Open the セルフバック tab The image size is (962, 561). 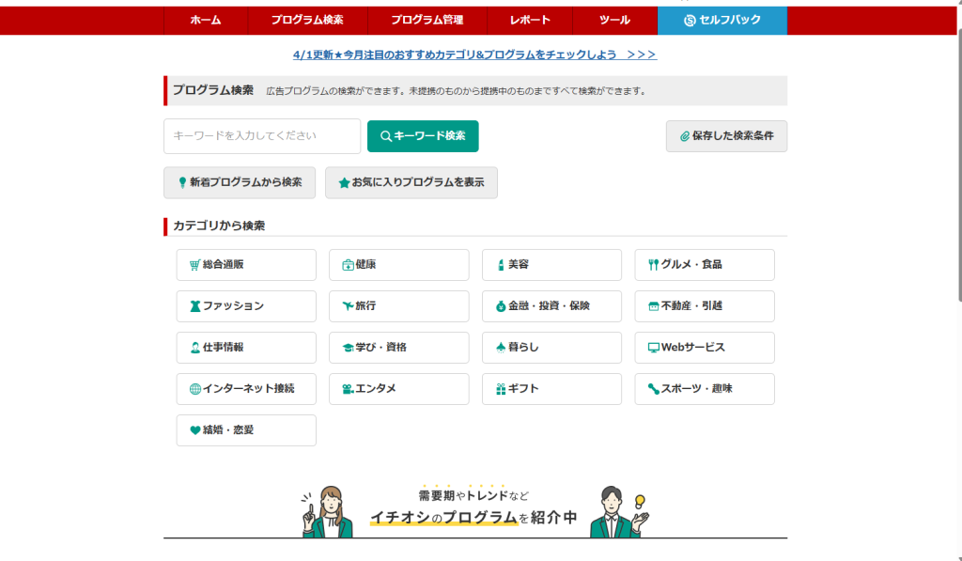tap(721, 20)
